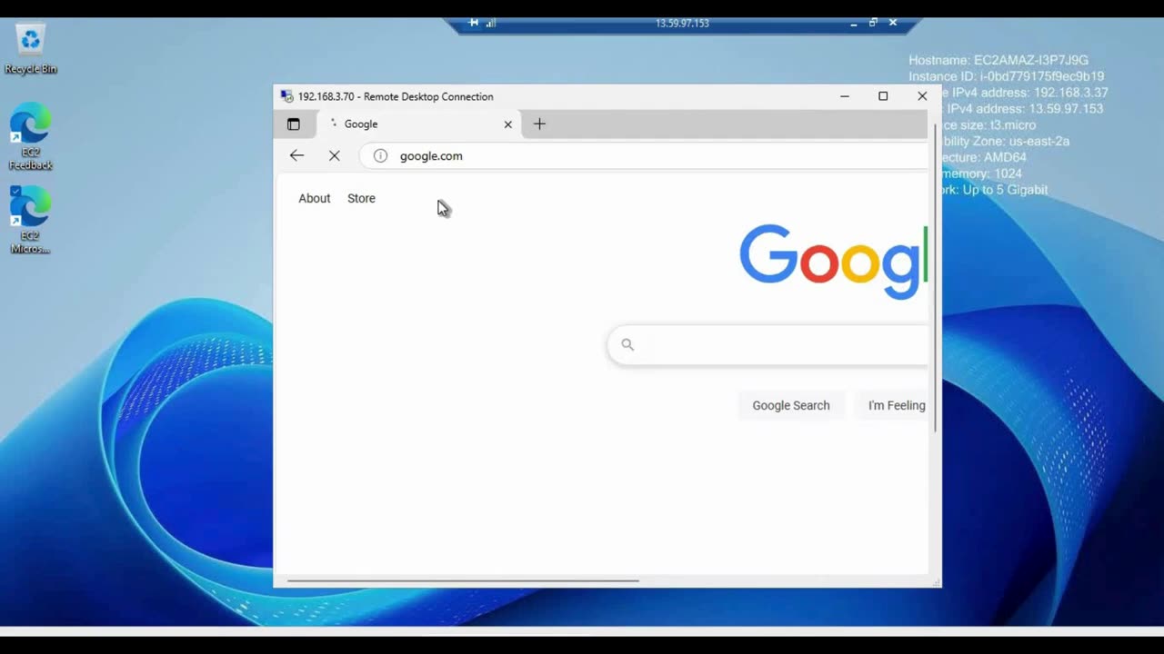Go back using the browser back arrow
This screenshot has width=1164, height=654.
(296, 155)
